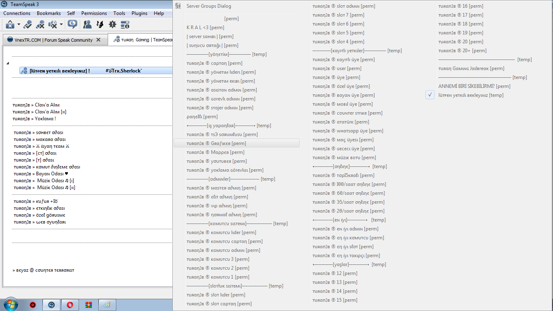Select the Mapper [perm] group
The width and height of the screenshot is (553, 311).
click(215, 152)
